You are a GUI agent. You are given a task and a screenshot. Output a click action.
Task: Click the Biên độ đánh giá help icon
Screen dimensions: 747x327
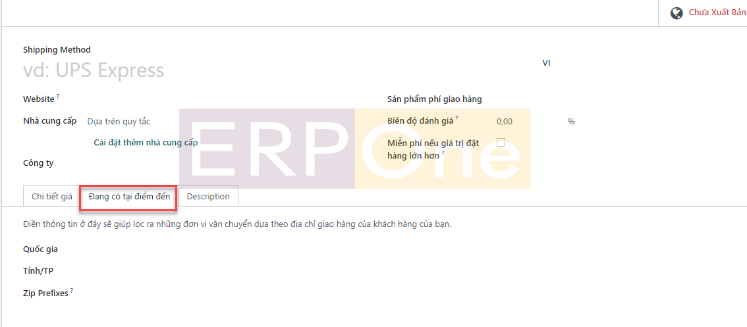click(x=456, y=118)
